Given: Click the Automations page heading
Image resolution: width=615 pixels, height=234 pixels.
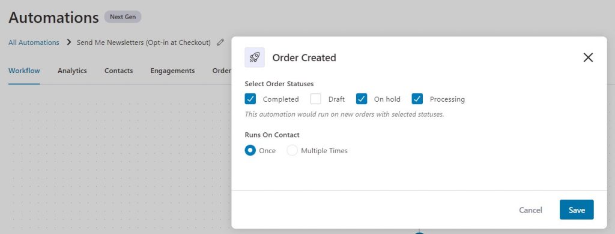Looking at the screenshot, I should (53, 17).
